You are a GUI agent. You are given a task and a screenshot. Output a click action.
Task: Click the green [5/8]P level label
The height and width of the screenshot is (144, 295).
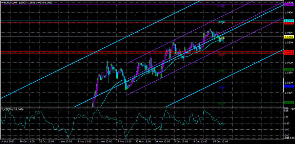coord(221,71)
